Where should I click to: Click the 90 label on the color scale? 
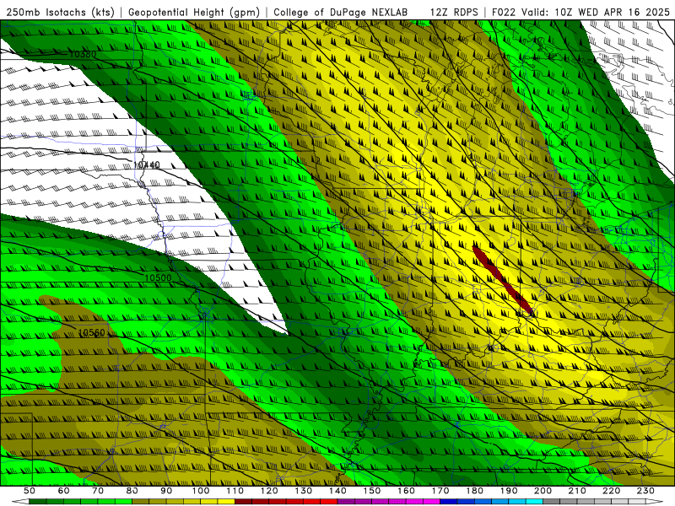click(166, 491)
